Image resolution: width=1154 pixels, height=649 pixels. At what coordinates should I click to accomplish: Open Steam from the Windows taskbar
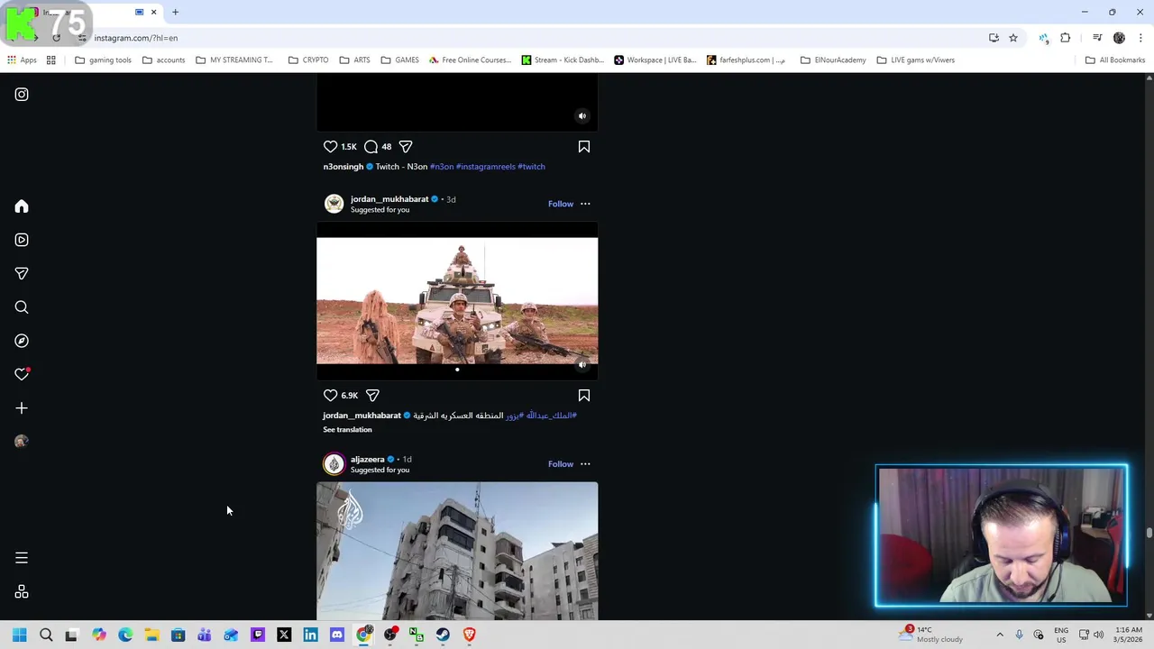coord(443,635)
